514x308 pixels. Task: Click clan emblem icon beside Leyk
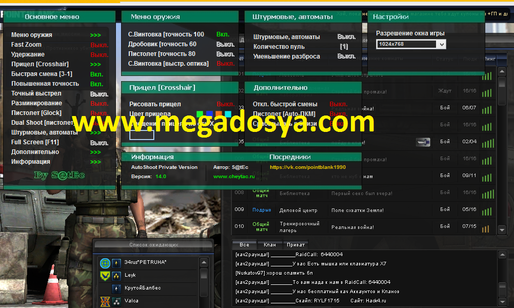(x=105, y=276)
